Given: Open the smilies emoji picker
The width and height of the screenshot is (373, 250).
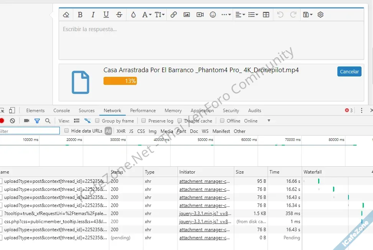Looking at the screenshot, I should coord(213,15).
